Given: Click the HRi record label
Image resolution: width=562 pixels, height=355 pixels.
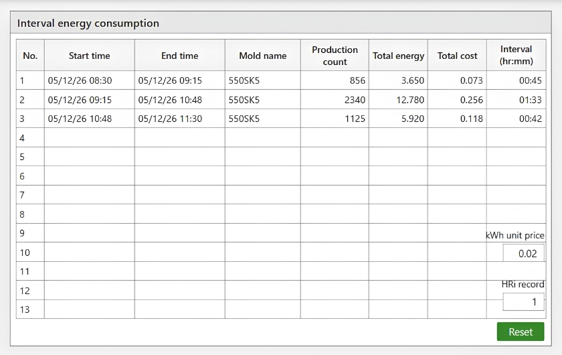Looking at the screenshot, I should [x=523, y=284].
